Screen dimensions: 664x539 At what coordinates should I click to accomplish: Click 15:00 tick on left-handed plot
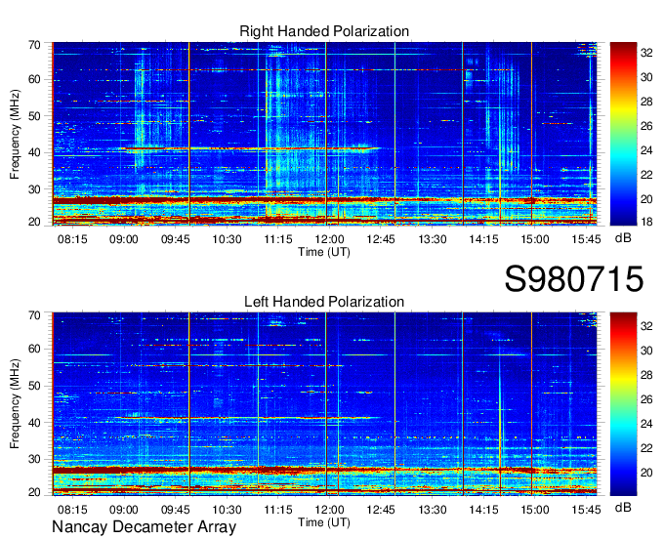point(535,510)
